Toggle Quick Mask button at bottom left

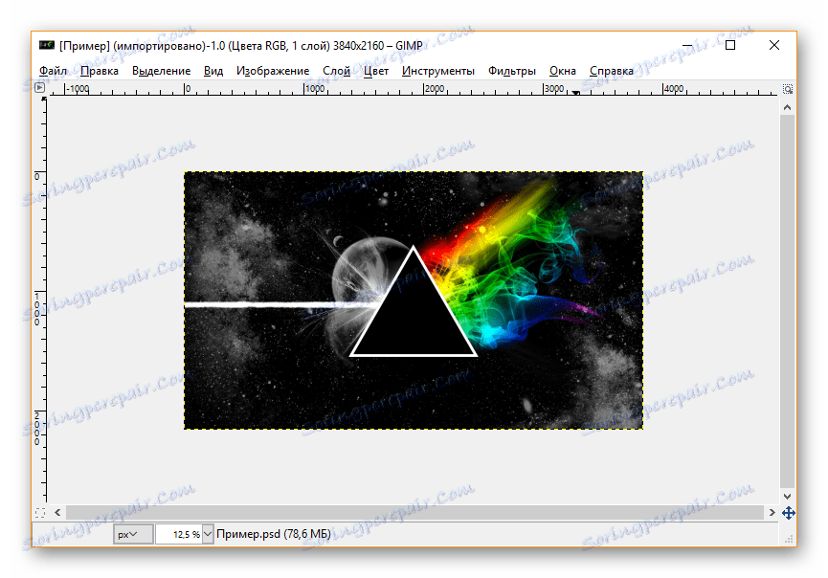pos(40,513)
